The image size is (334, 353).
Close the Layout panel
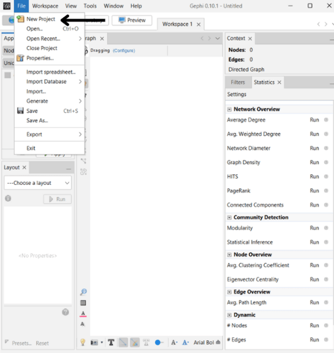pyautogui.click(x=24, y=168)
